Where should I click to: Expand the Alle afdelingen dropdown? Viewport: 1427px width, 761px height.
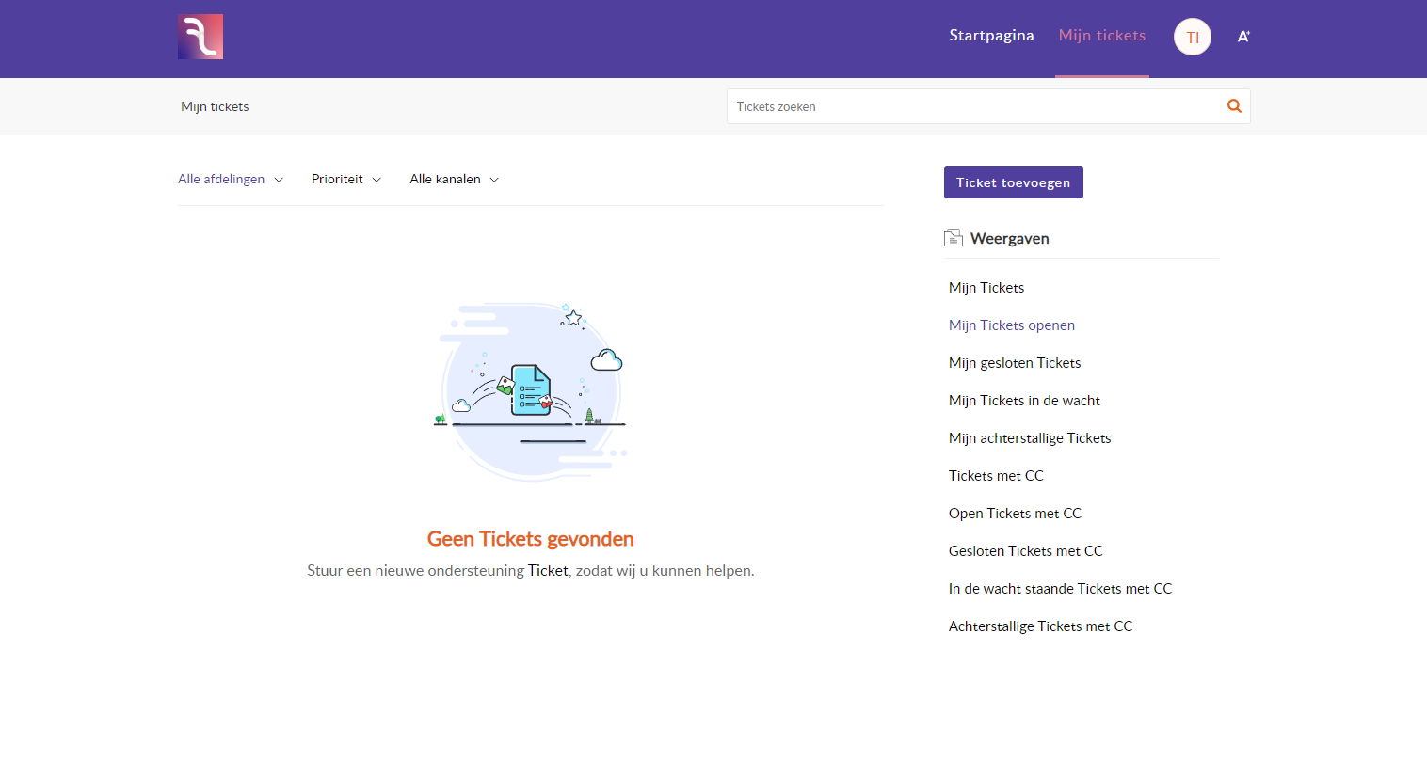coord(231,180)
